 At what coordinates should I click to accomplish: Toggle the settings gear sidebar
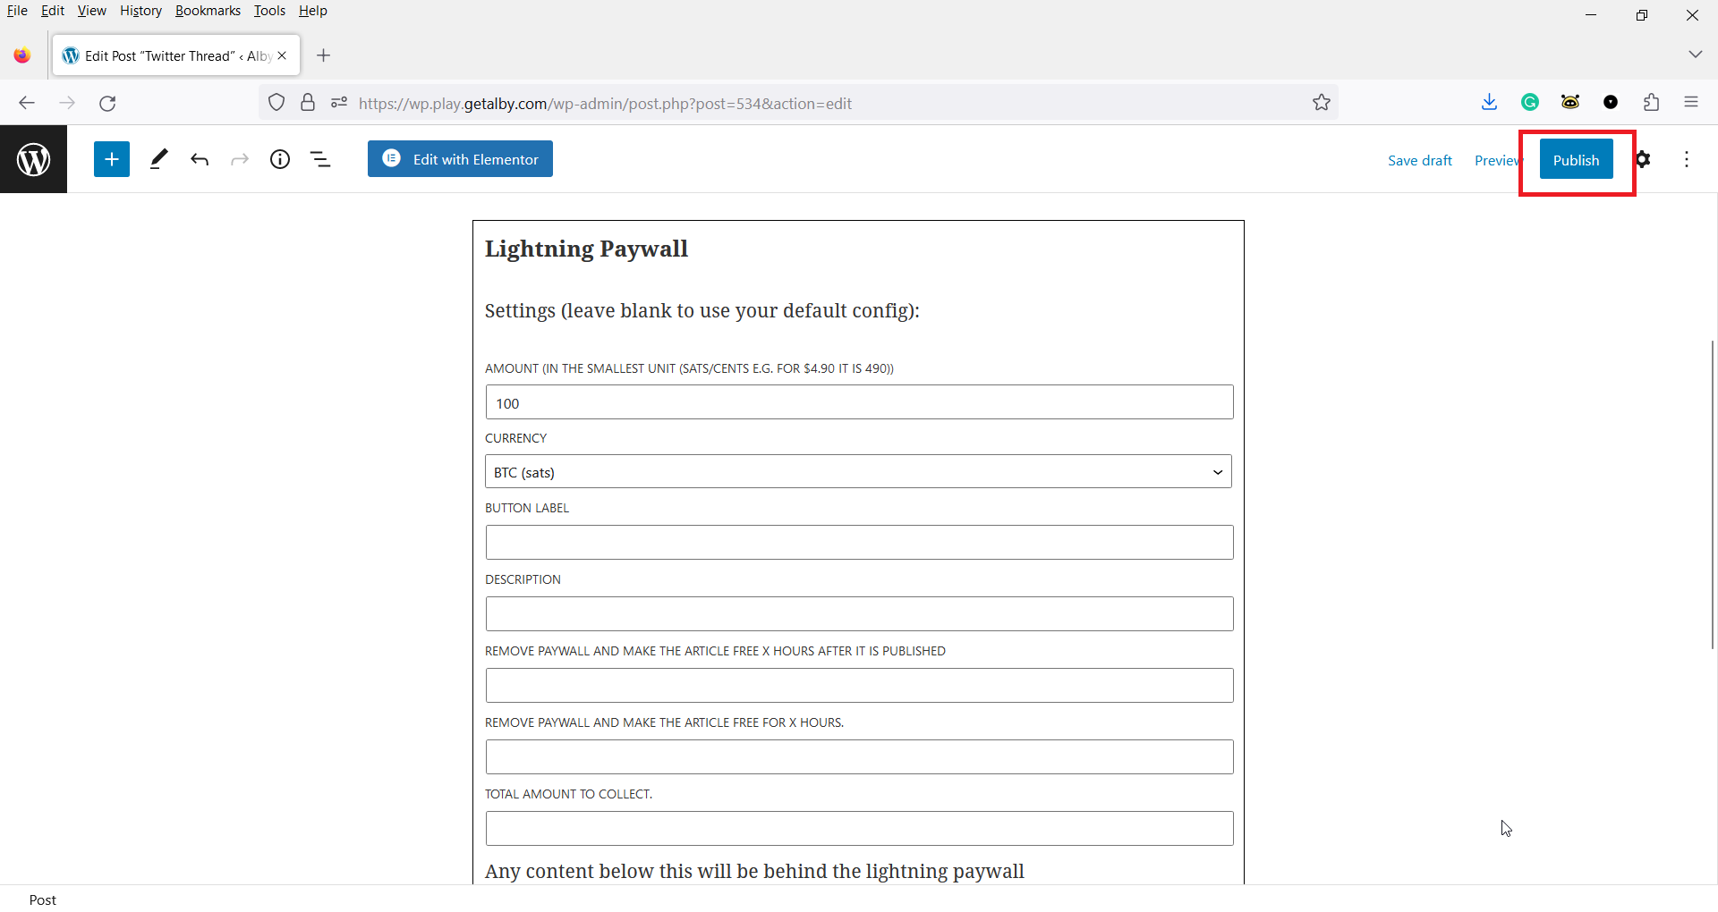tap(1643, 159)
